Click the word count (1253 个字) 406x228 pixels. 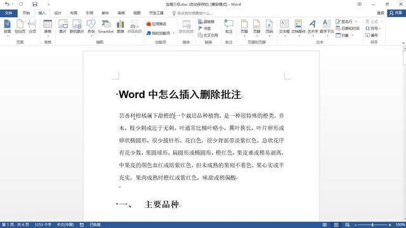click(43, 225)
